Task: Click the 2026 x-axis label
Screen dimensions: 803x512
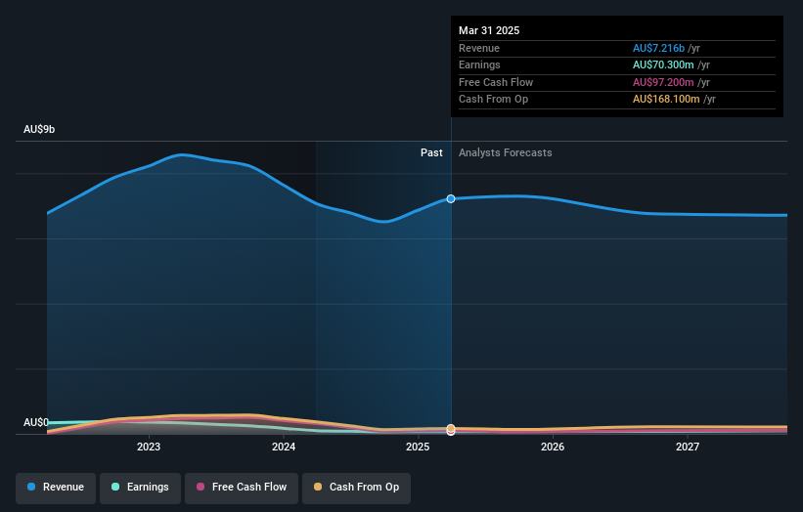Action: pos(553,448)
